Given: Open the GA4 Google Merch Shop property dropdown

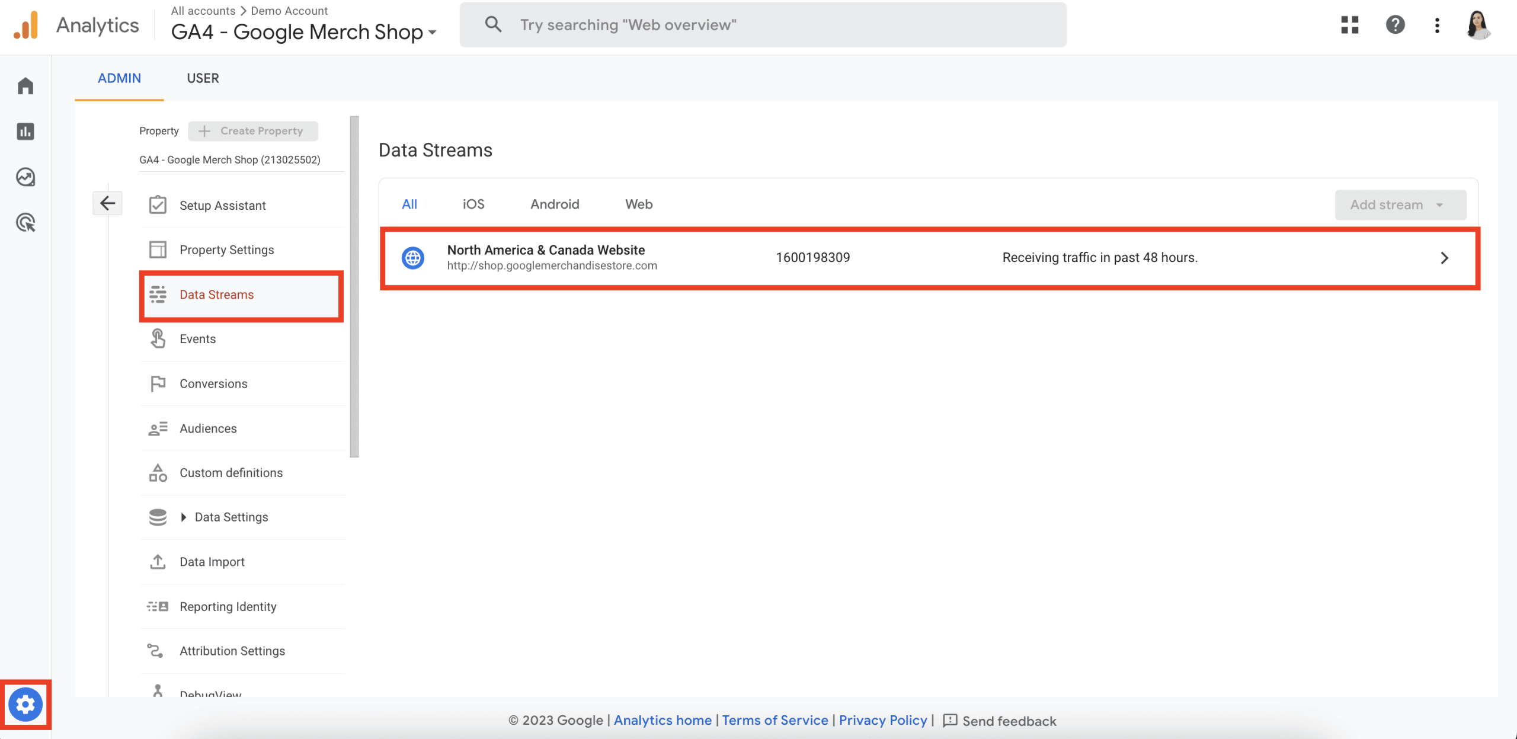Looking at the screenshot, I should [x=304, y=32].
